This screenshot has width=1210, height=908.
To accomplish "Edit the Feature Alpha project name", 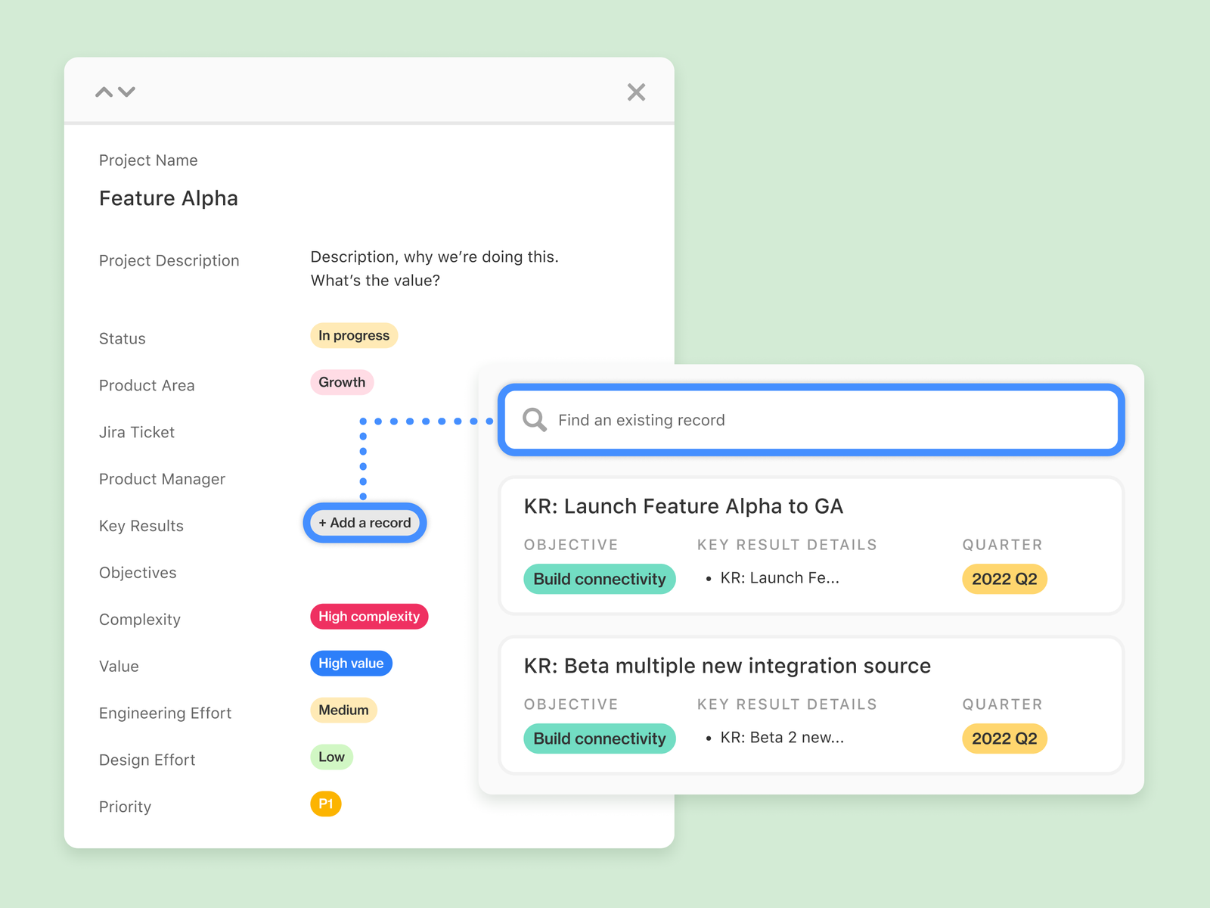I will [x=169, y=198].
